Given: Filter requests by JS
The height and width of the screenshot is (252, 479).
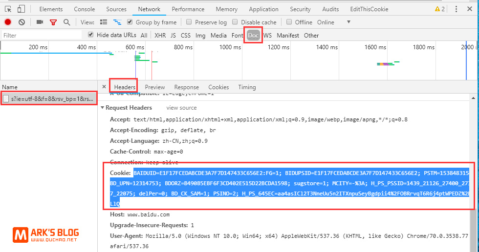Looking at the screenshot, I should click(173, 36).
